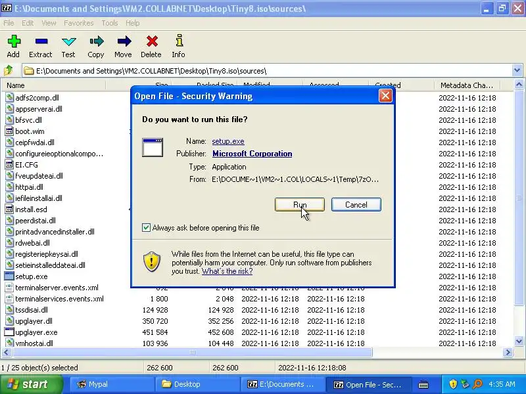Close the Security Warning dialog

(x=385, y=96)
